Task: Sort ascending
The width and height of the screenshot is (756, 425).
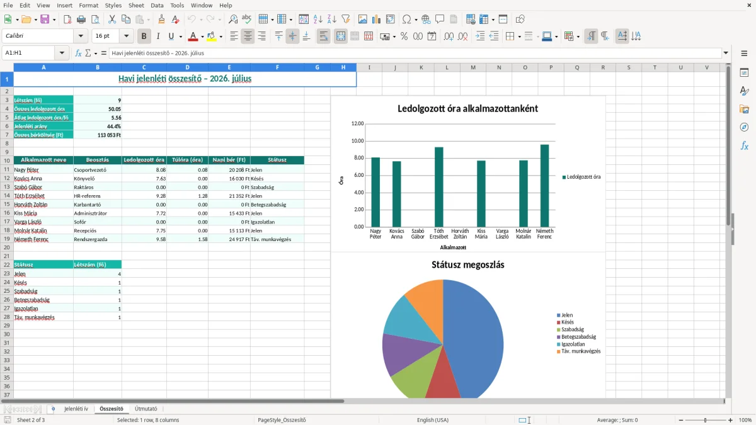Action: click(x=318, y=20)
